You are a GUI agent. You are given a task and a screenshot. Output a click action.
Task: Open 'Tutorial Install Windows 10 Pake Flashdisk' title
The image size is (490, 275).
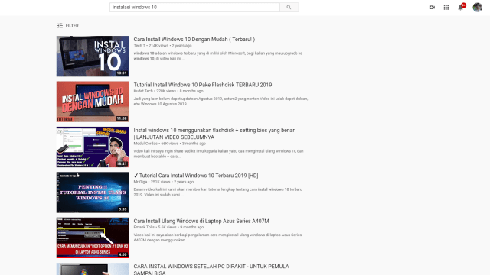pos(203,85)
